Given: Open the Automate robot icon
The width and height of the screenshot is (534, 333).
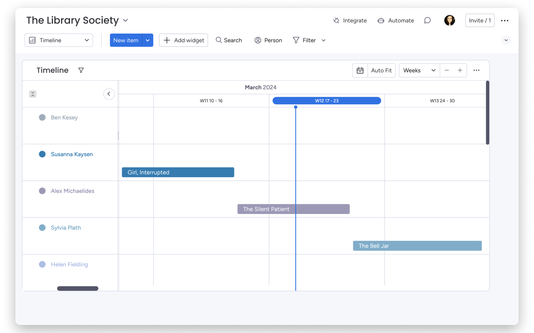Looking at the screenshot, I should point(381,20).
